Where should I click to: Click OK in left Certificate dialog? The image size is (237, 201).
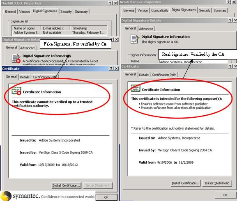(106, 197)
